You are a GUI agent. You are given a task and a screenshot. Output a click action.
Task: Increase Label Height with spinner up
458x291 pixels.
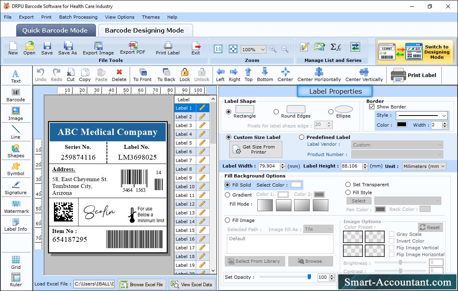pyautogui.click(x=365, y=164)
